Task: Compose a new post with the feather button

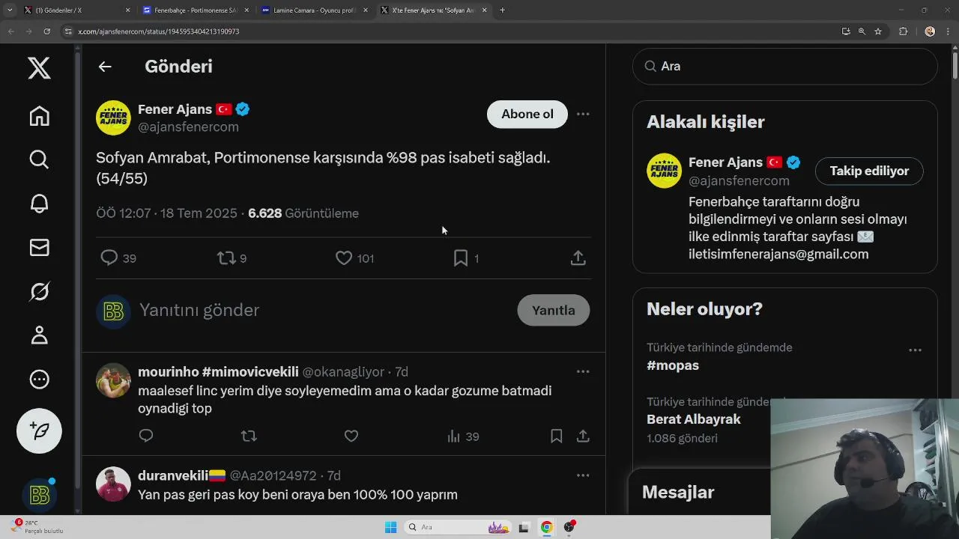Action: coord(39,431)
